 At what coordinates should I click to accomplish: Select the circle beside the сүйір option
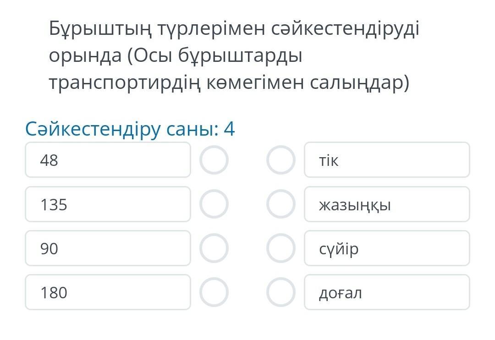click(281, 248)
